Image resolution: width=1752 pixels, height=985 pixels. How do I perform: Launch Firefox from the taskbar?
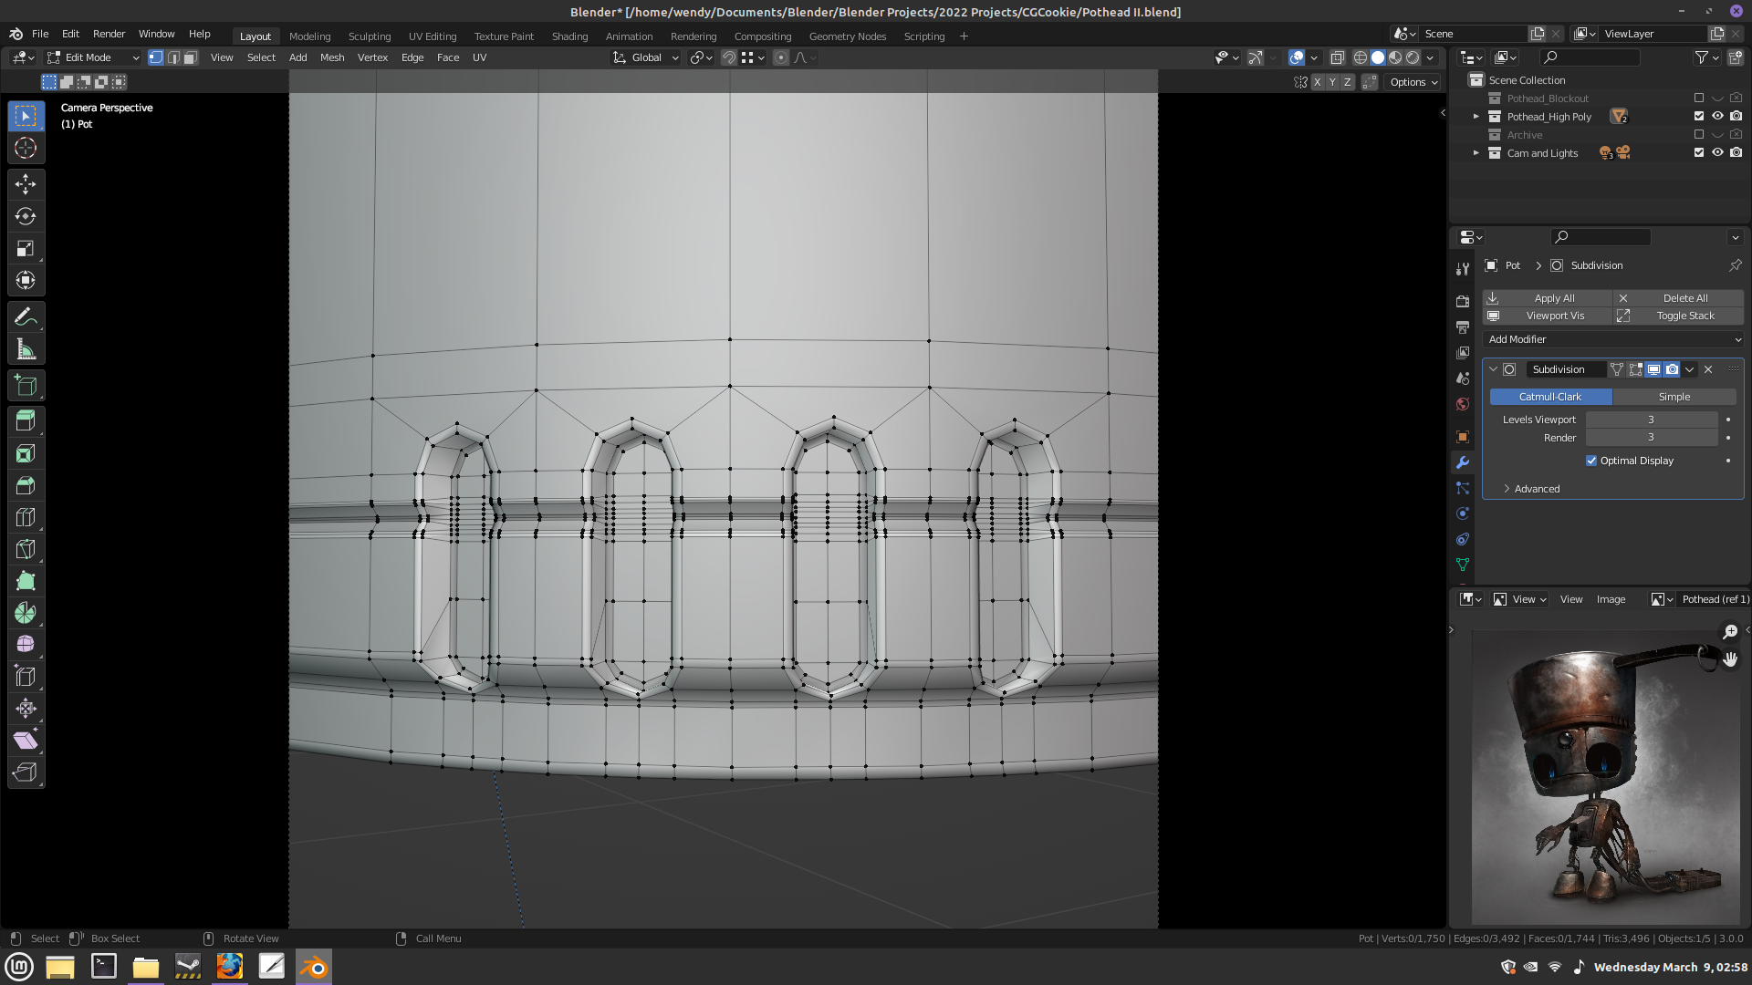[x=229, y=966]
